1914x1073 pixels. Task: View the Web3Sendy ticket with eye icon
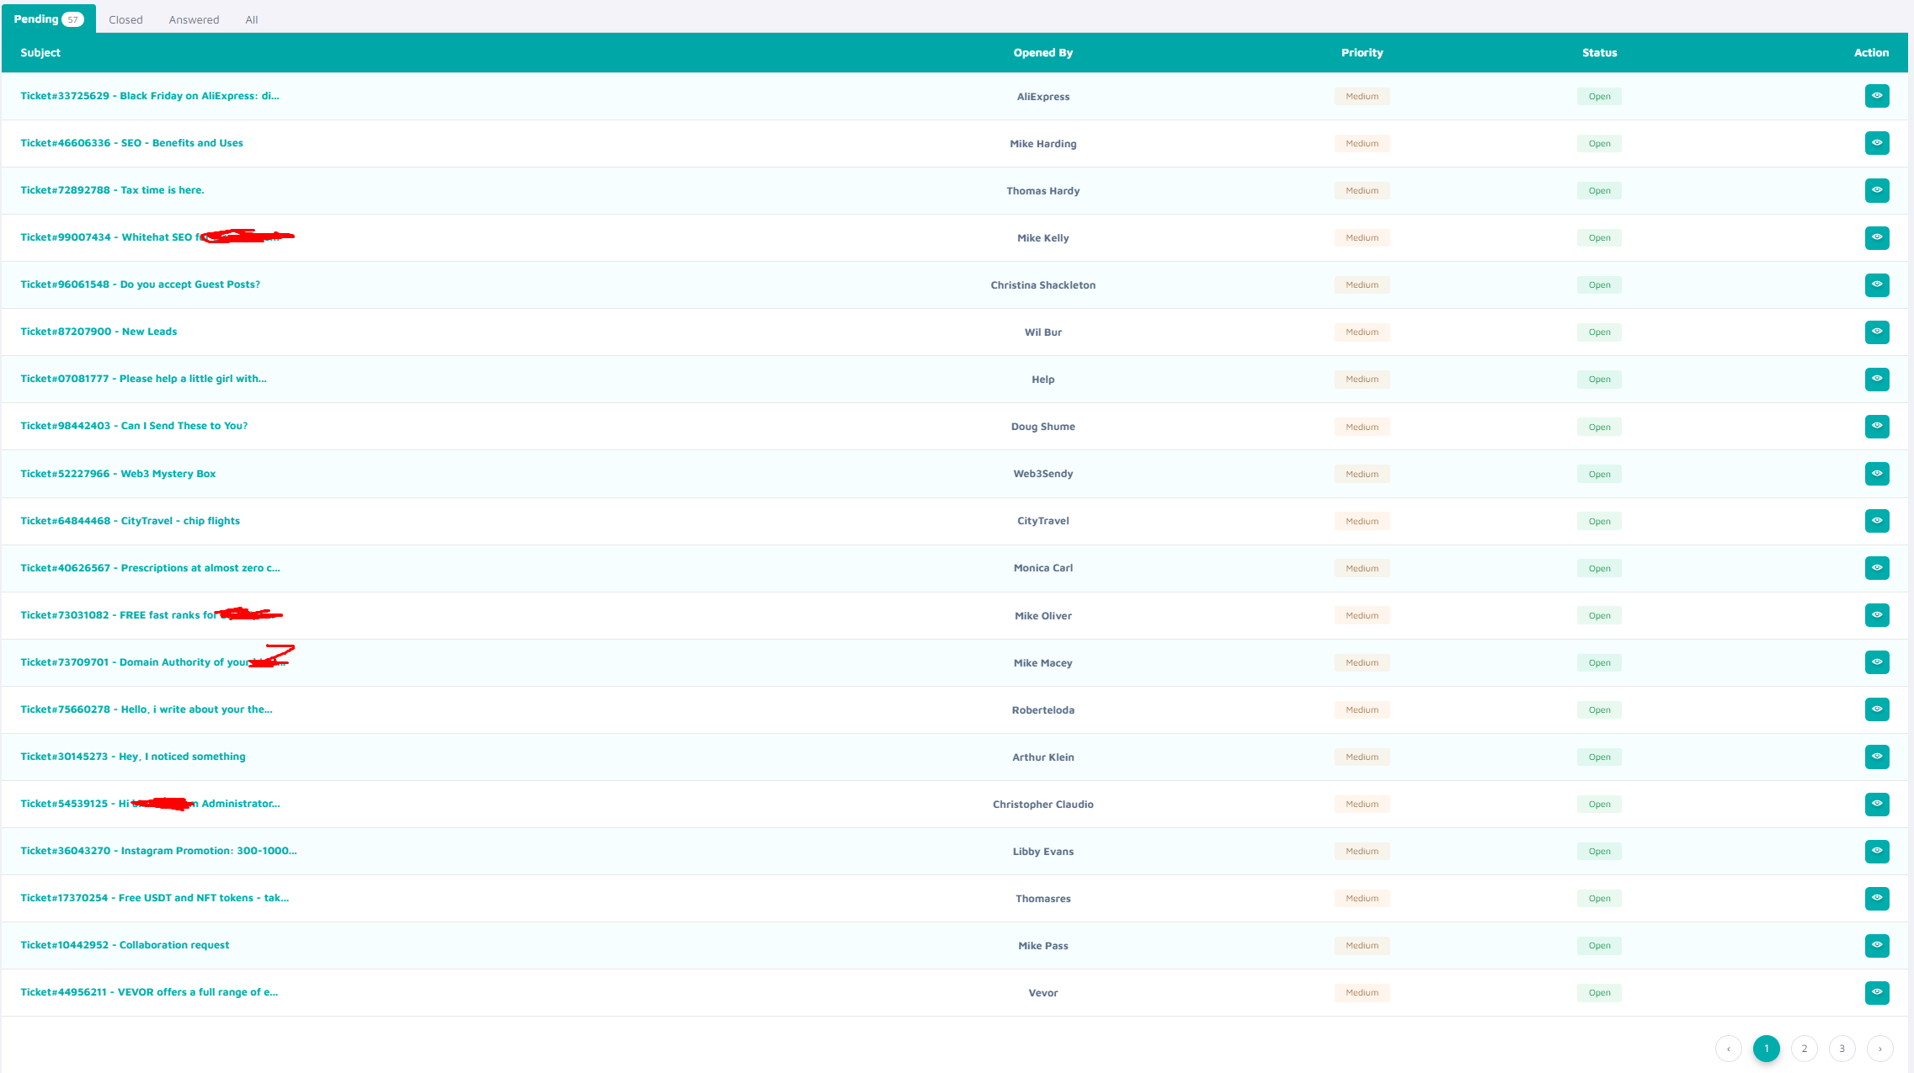point(1876,474)
